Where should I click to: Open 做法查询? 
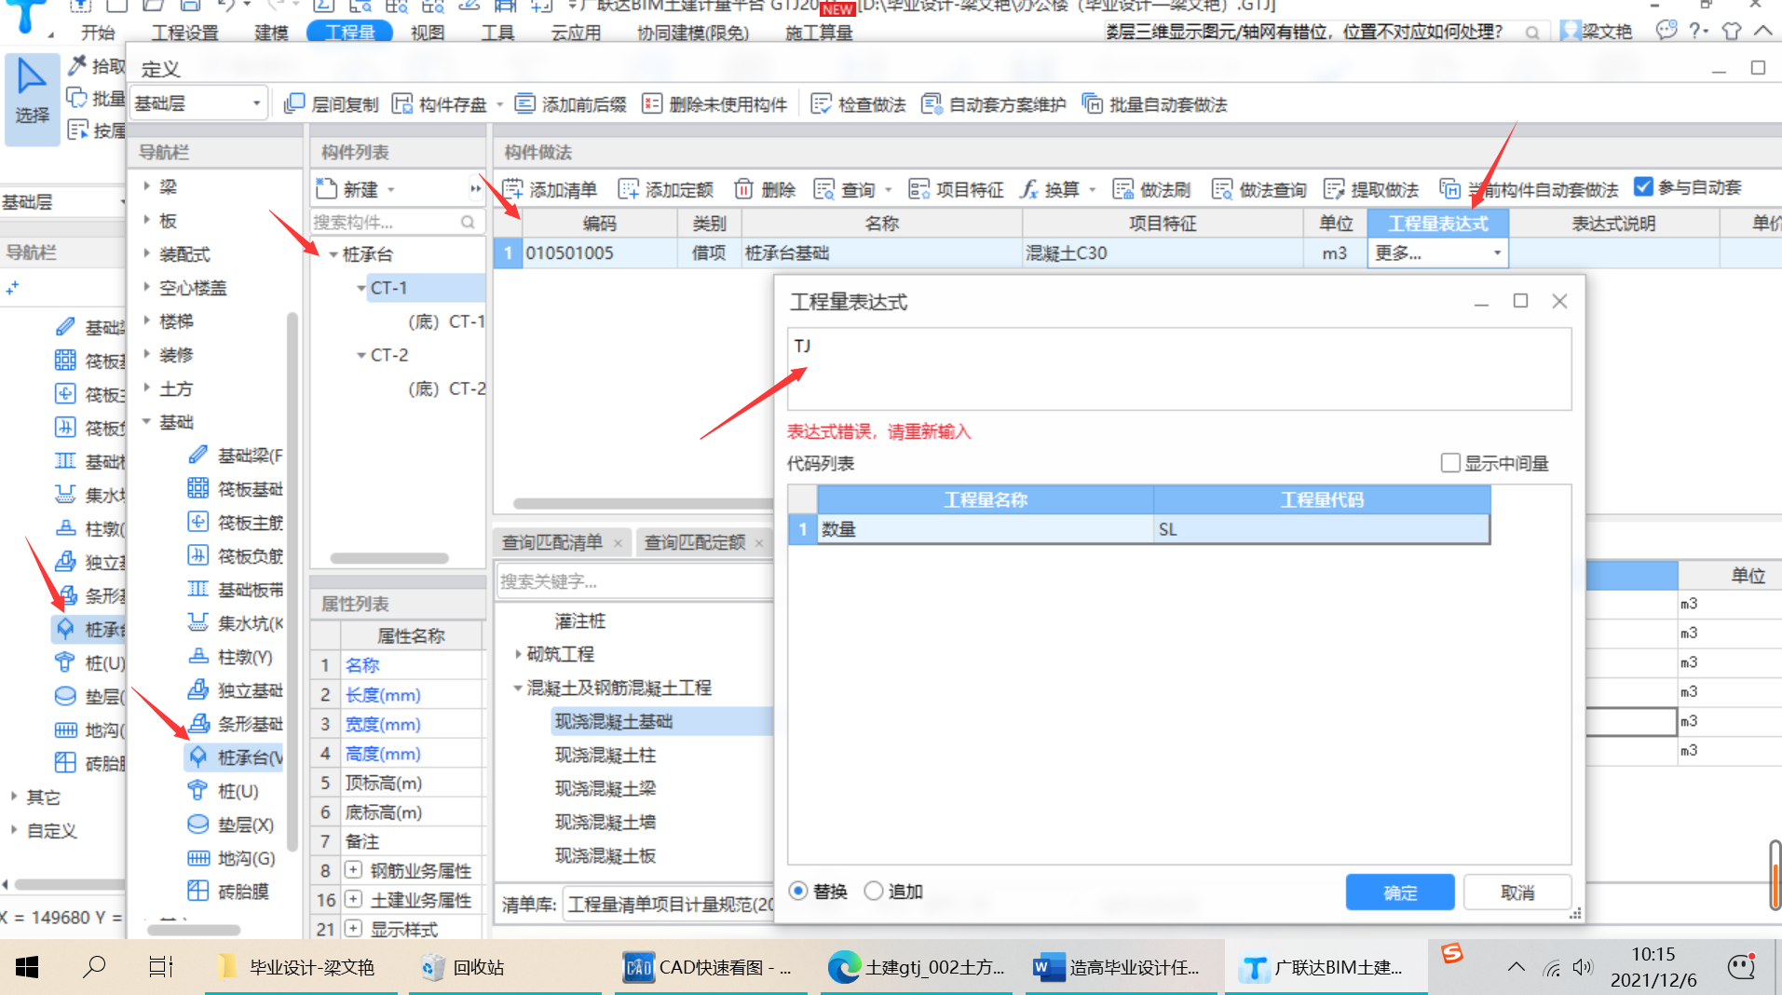1259,189
